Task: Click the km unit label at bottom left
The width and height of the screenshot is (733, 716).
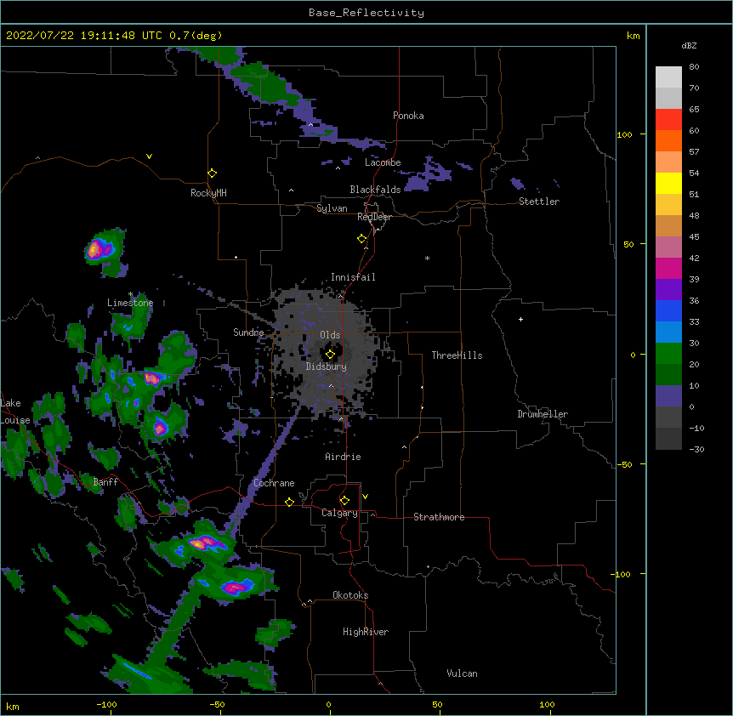Action: coord(12,707)
